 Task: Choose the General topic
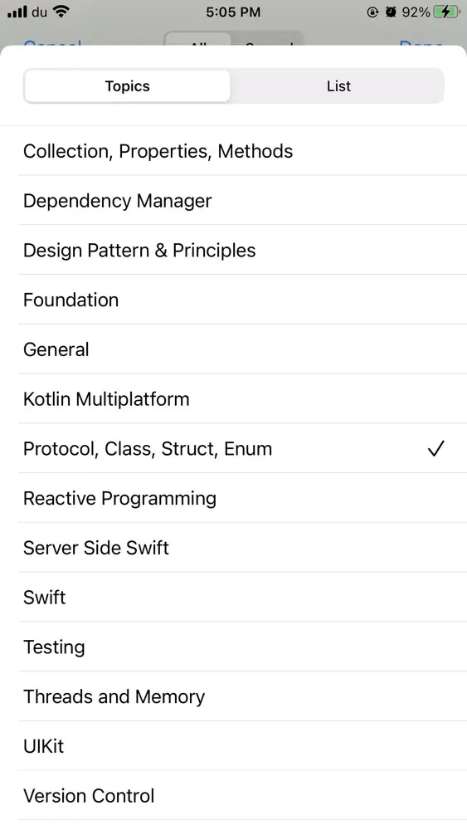(x=233, y=349)
